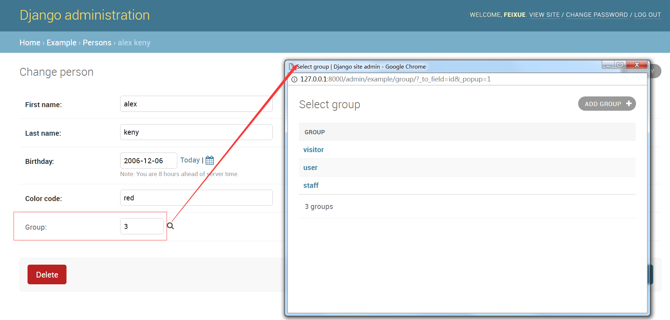Screen dimensions: 670x320
Task: Open the calendar picker icon for Birthday
Action: pos(210,160)
